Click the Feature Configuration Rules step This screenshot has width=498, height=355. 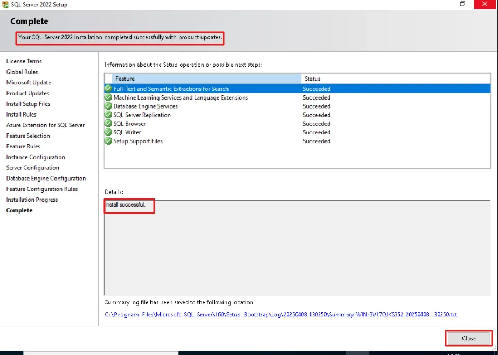pos(42,189)
